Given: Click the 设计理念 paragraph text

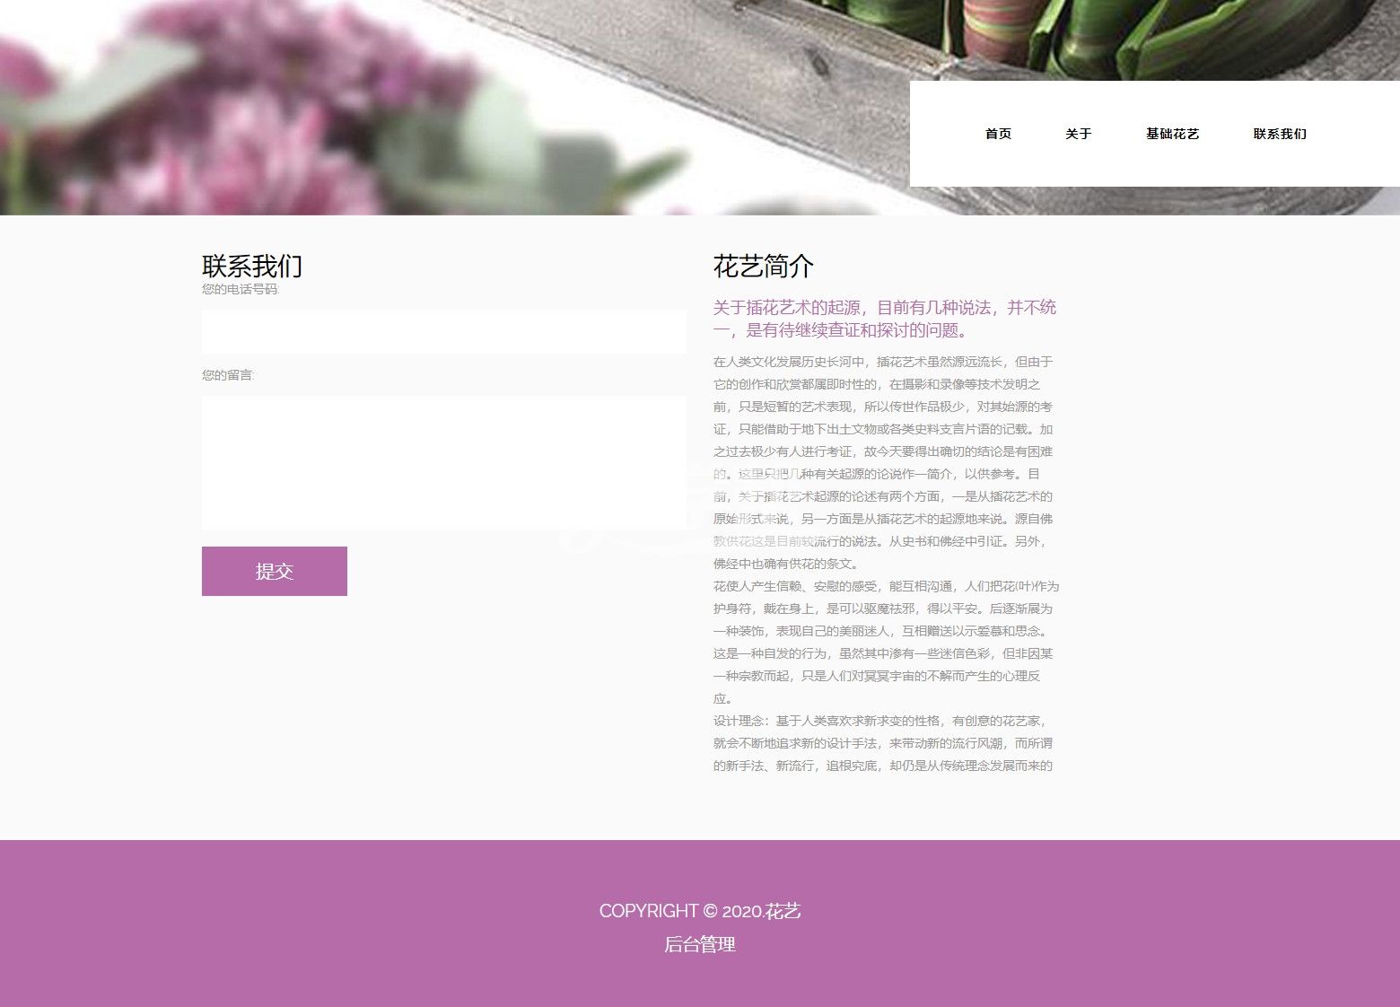Looking at the screenshot, I should click(884, 743).
